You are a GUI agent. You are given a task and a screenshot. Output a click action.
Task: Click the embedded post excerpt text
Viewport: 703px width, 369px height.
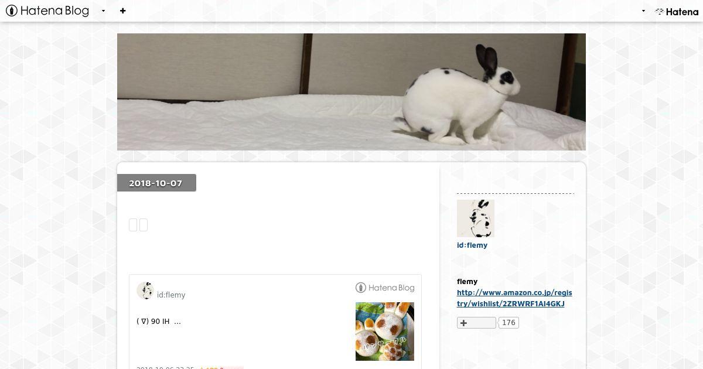pos(159,322)
